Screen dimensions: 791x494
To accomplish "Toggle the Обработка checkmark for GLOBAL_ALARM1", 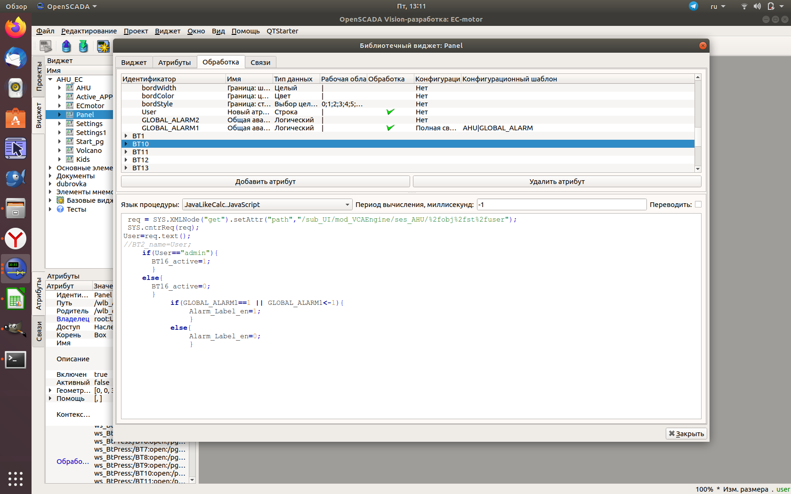I will 390,128.
